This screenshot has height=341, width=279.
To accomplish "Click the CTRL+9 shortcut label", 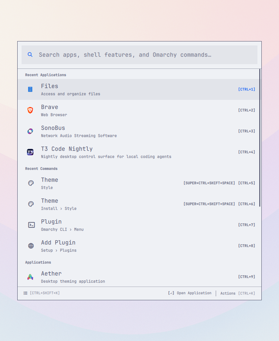I will tap(246, 277).
